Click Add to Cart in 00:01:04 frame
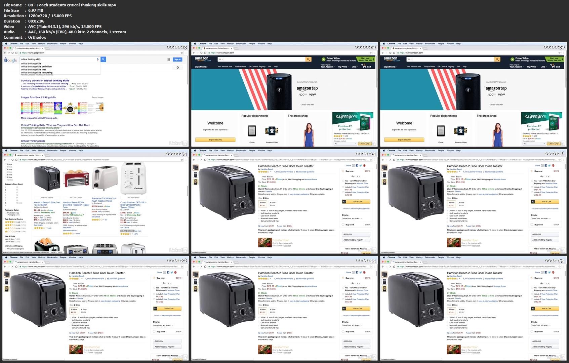The height and width of the screenshot is (363, 569). point(356,202)
